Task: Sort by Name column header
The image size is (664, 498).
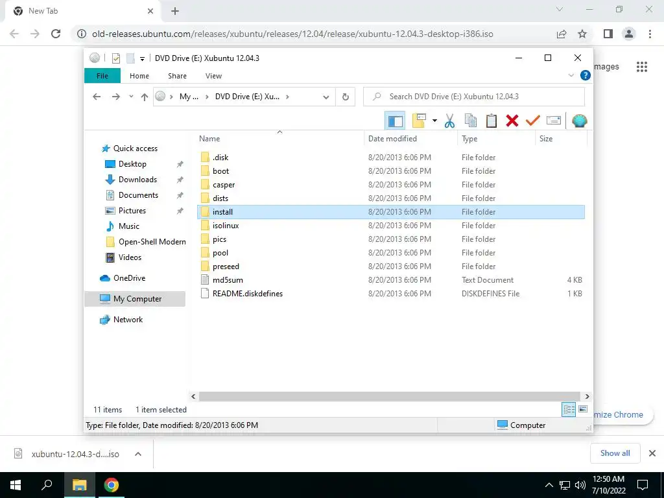Action: (x=279, y=139)
